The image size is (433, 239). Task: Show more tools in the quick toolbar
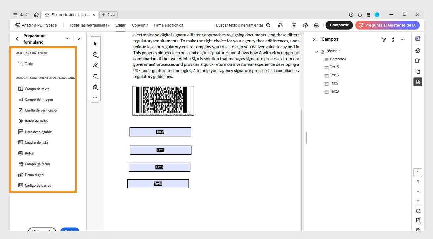click(95, 98)
